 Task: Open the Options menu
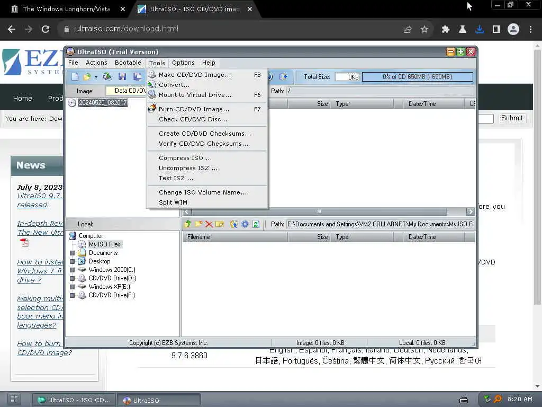tap(183, 63)
